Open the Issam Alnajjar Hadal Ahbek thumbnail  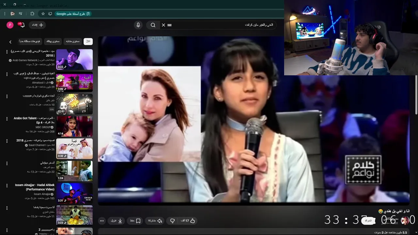tap(74, 193)
